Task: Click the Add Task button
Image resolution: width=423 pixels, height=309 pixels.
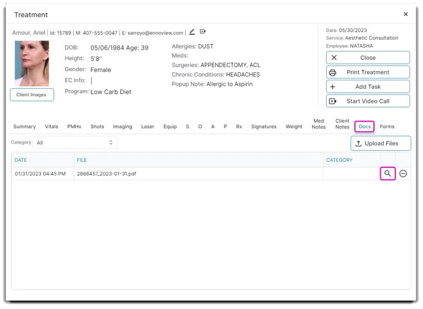Action: coord(368,87)
